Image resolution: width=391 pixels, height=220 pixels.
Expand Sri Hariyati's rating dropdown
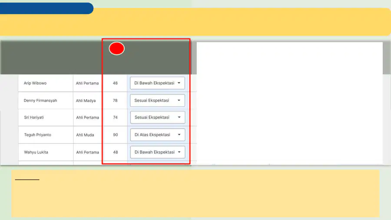pos(158,117)
